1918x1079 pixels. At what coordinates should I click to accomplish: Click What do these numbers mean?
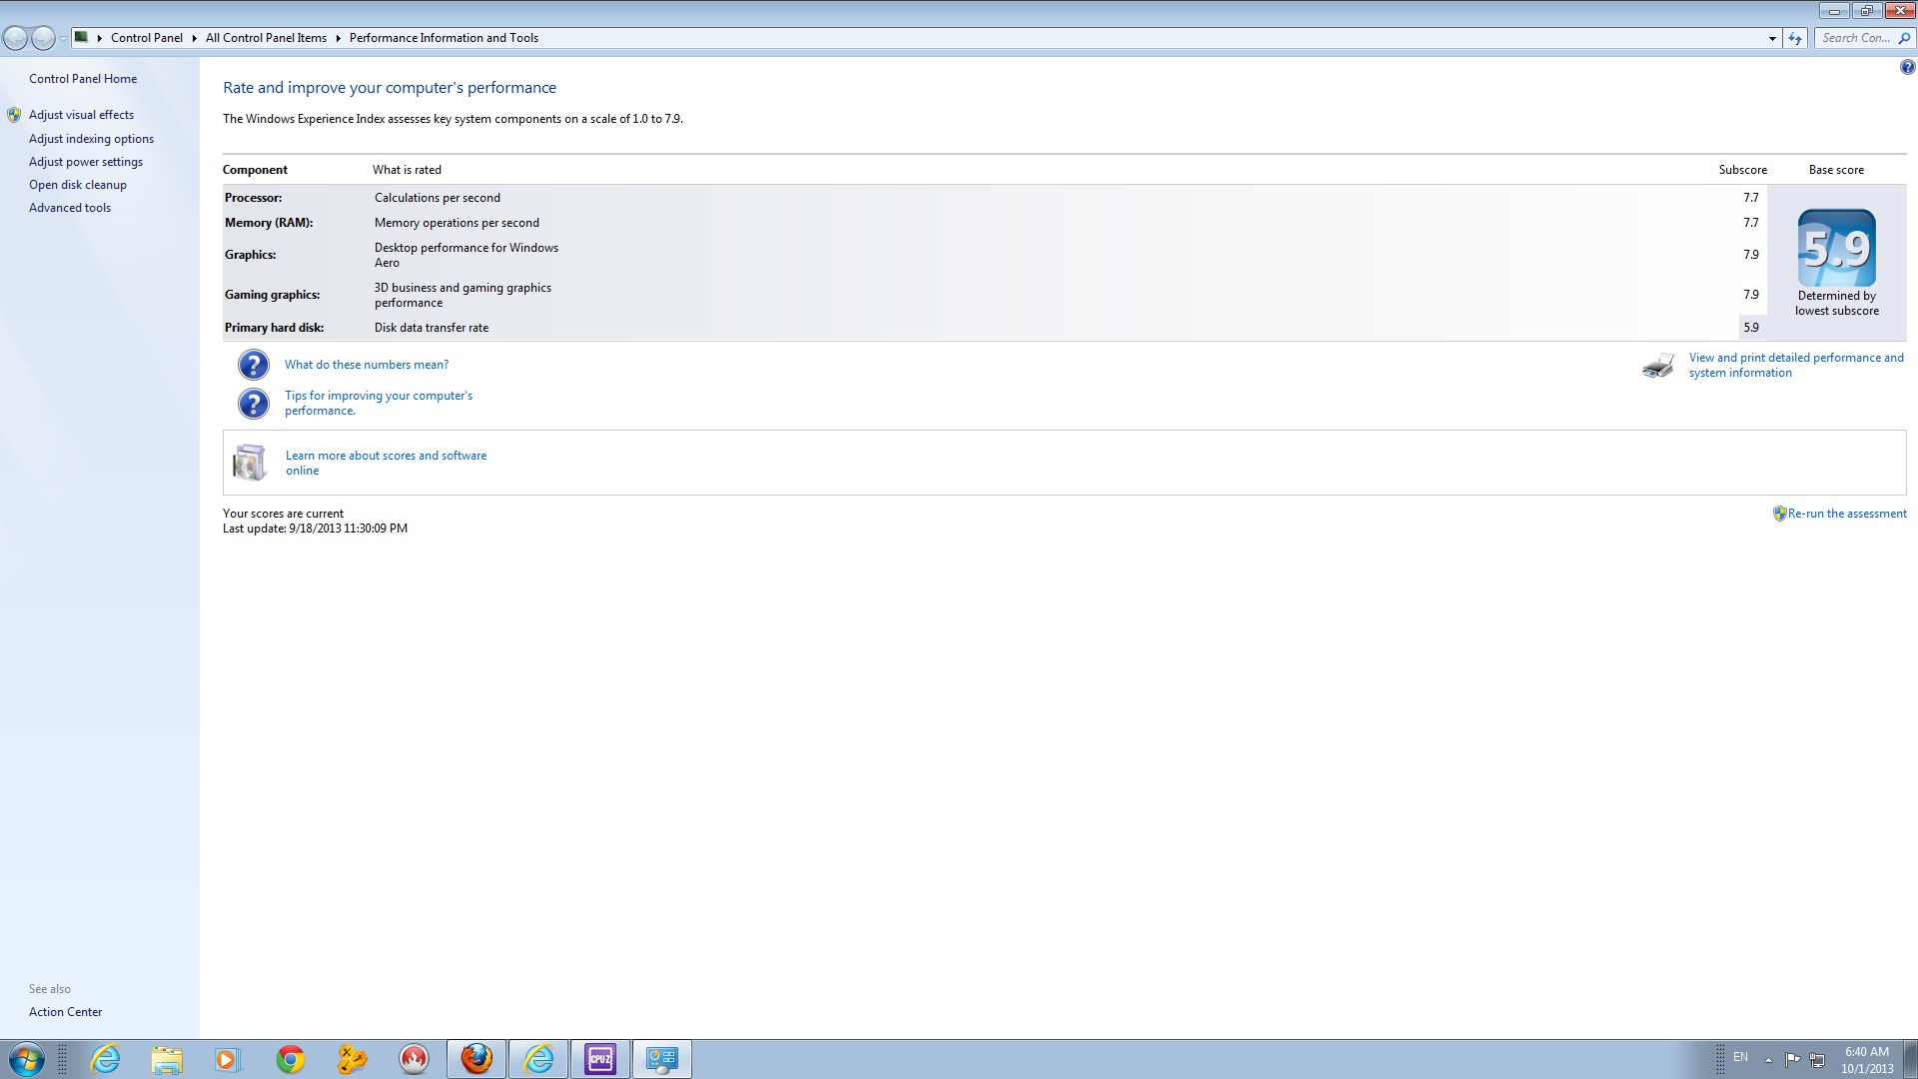[x=367, y=364]
